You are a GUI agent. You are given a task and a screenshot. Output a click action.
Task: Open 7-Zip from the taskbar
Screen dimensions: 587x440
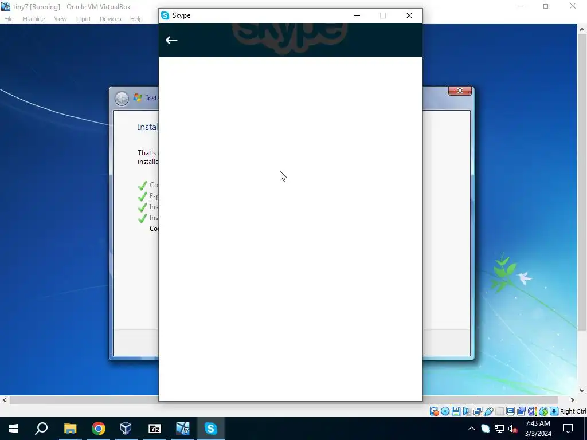[x=154, y=429]
